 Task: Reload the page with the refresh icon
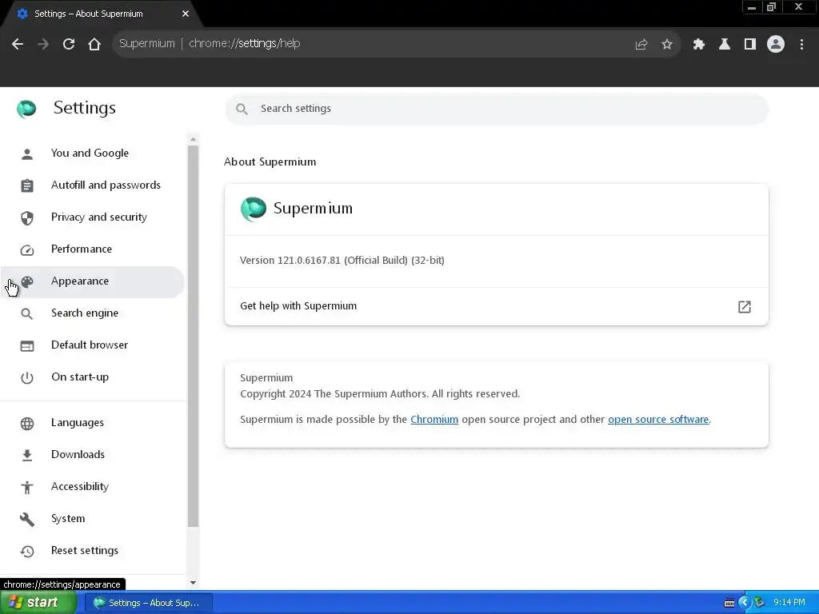(x=69, y=44)
